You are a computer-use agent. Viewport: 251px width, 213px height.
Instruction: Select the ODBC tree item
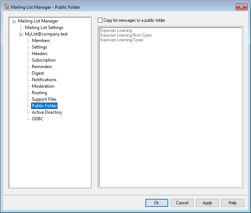(37, 119)
